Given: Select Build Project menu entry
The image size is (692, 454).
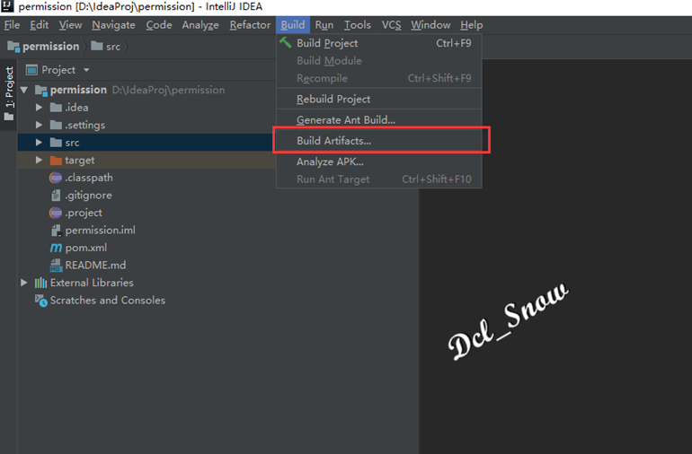Looking at the screenshot, I should 379,43.
